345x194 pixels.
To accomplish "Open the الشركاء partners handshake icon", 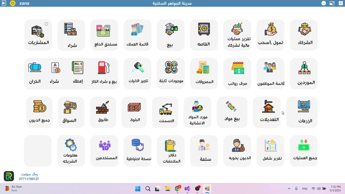I will click(304, 29).
